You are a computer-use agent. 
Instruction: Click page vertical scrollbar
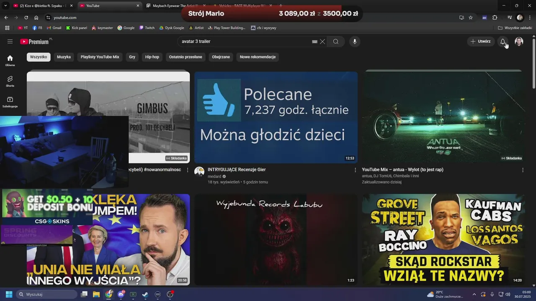[533, 63]
